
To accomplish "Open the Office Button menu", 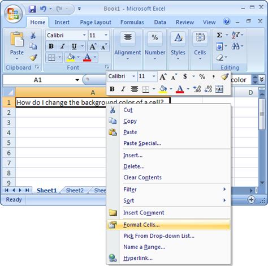I will tap(13, 14).
